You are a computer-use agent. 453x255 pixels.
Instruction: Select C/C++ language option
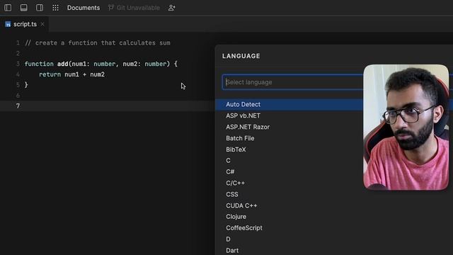point(235,183)
